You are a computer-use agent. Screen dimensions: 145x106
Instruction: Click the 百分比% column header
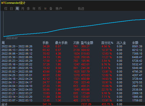pyautogui.click(x=107, y=43)
